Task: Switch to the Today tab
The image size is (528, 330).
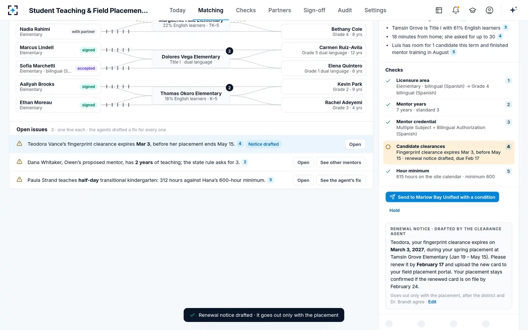Action: (177, 10)
